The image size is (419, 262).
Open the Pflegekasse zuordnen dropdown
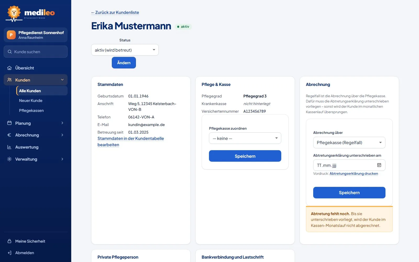click(245, 138)
